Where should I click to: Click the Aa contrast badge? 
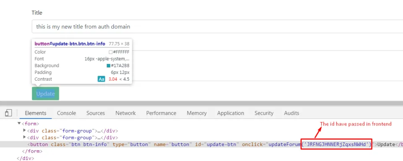point(102,79)
